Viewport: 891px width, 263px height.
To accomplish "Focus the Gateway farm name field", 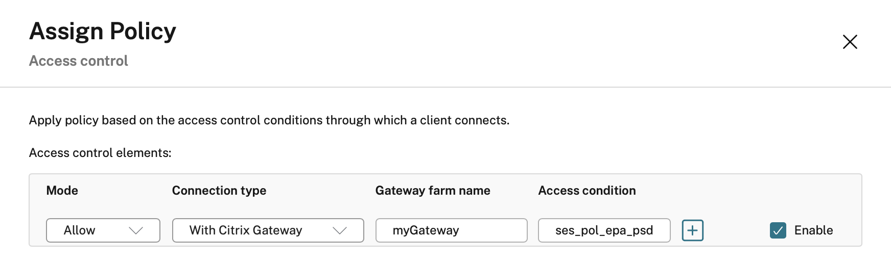I will pos(451,230).
